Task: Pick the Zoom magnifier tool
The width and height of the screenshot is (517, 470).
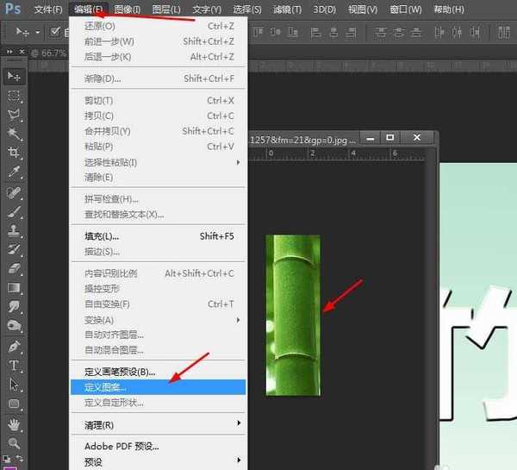Action: (15, 443)
